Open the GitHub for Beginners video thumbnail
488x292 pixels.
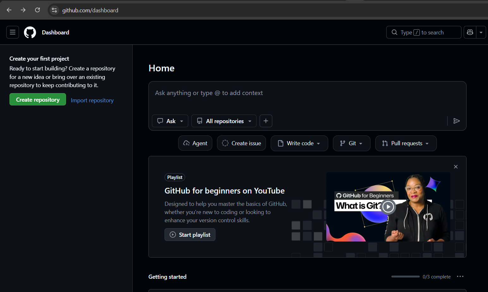(388, 207)
